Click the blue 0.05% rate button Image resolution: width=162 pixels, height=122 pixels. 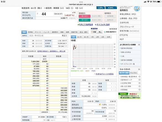(111, 8)
